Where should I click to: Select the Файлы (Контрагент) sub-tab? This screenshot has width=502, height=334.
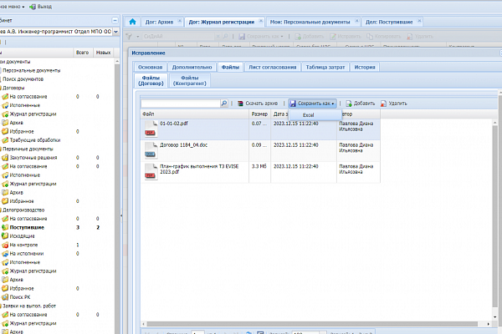[190, 80]
